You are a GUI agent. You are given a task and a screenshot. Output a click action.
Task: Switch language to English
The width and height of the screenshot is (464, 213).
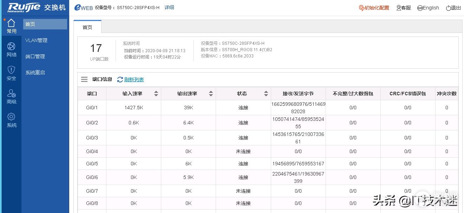click(x=431, y=8)
